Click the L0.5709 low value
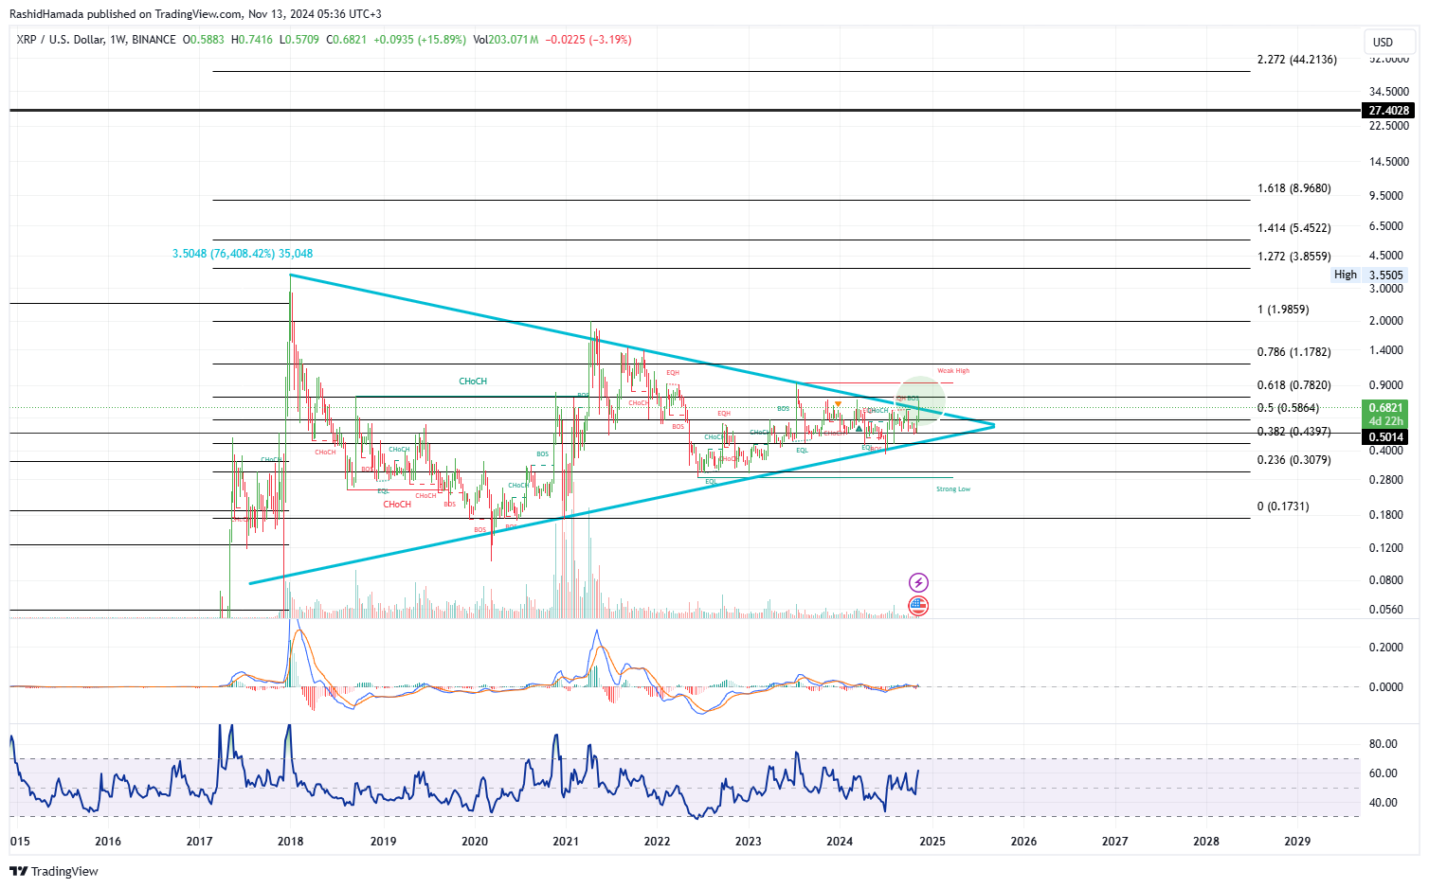The width and height of the screenshot is (1429, 888). pos(299,40)
